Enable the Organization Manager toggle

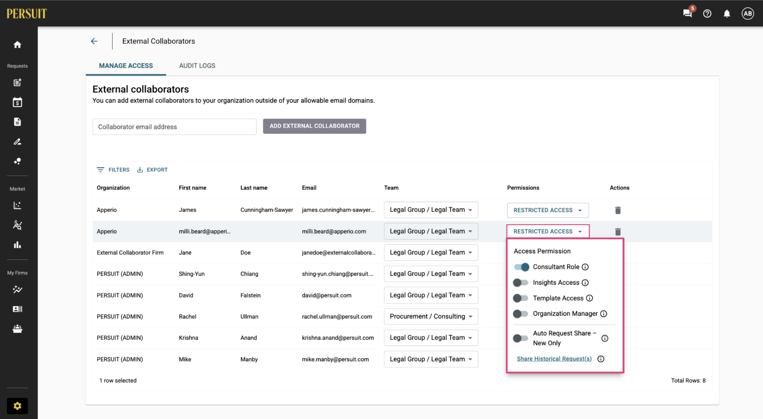coord(521,314)
